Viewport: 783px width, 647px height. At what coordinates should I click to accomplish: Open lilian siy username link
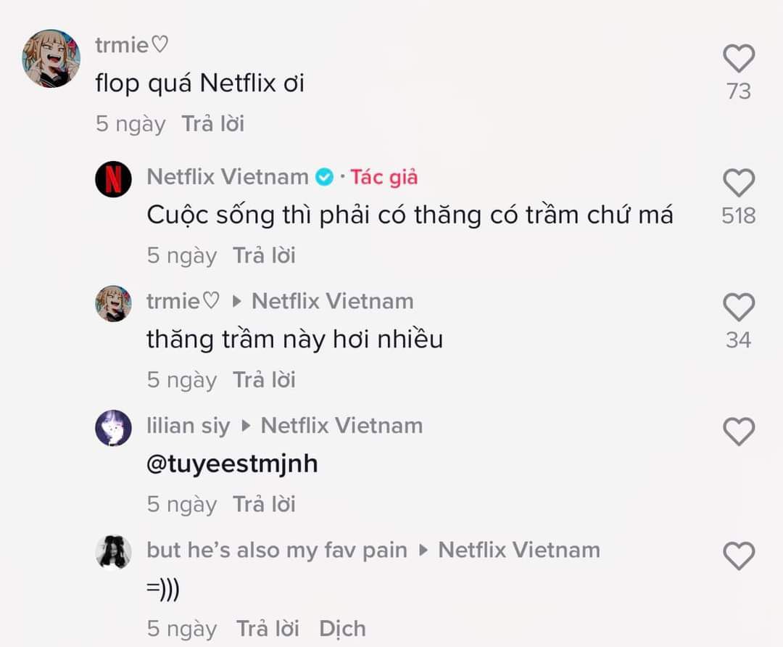(x=188, y=426)
